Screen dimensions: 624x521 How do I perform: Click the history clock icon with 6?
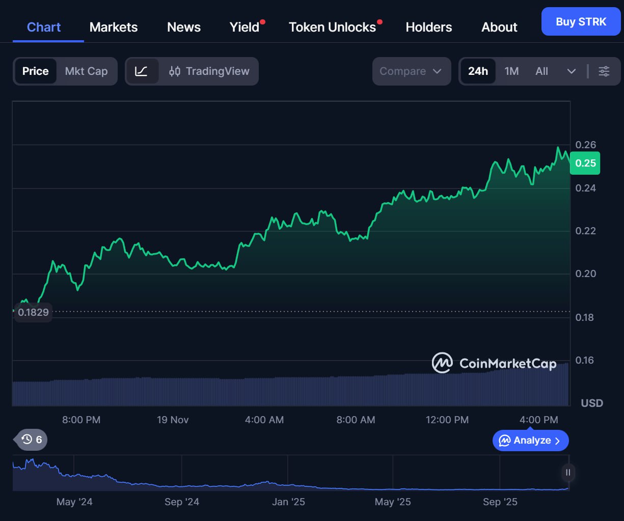click(32, 439)
